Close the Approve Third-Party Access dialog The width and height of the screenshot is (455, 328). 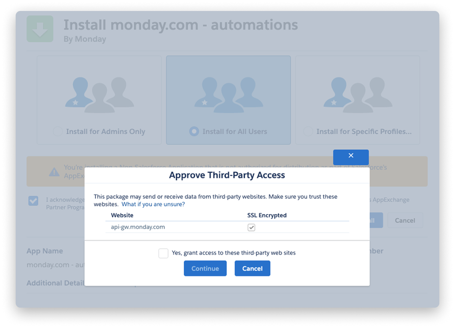[351, 156]
